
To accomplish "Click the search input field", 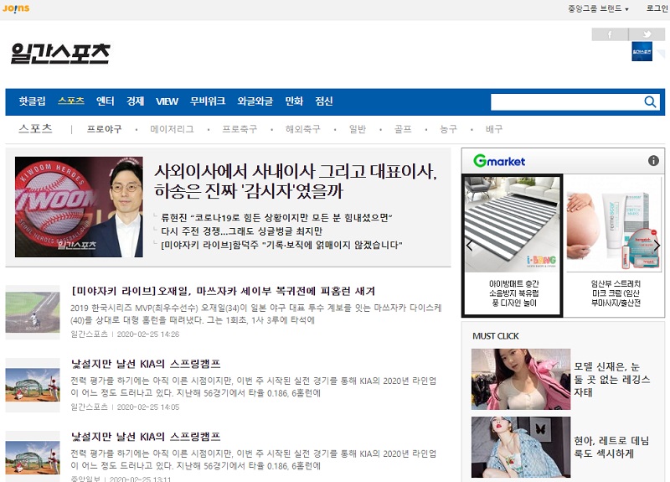I will pyautogui.click(x=566, y=101).
